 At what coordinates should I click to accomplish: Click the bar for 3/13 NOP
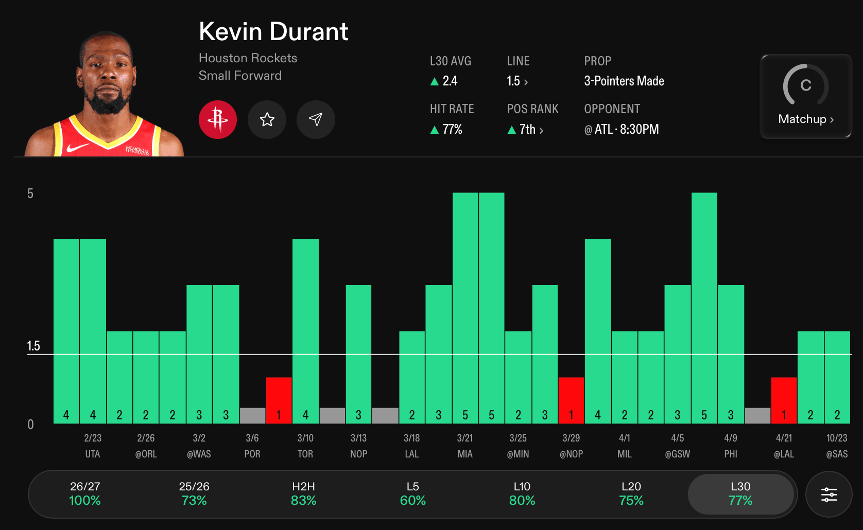[358, 354]
